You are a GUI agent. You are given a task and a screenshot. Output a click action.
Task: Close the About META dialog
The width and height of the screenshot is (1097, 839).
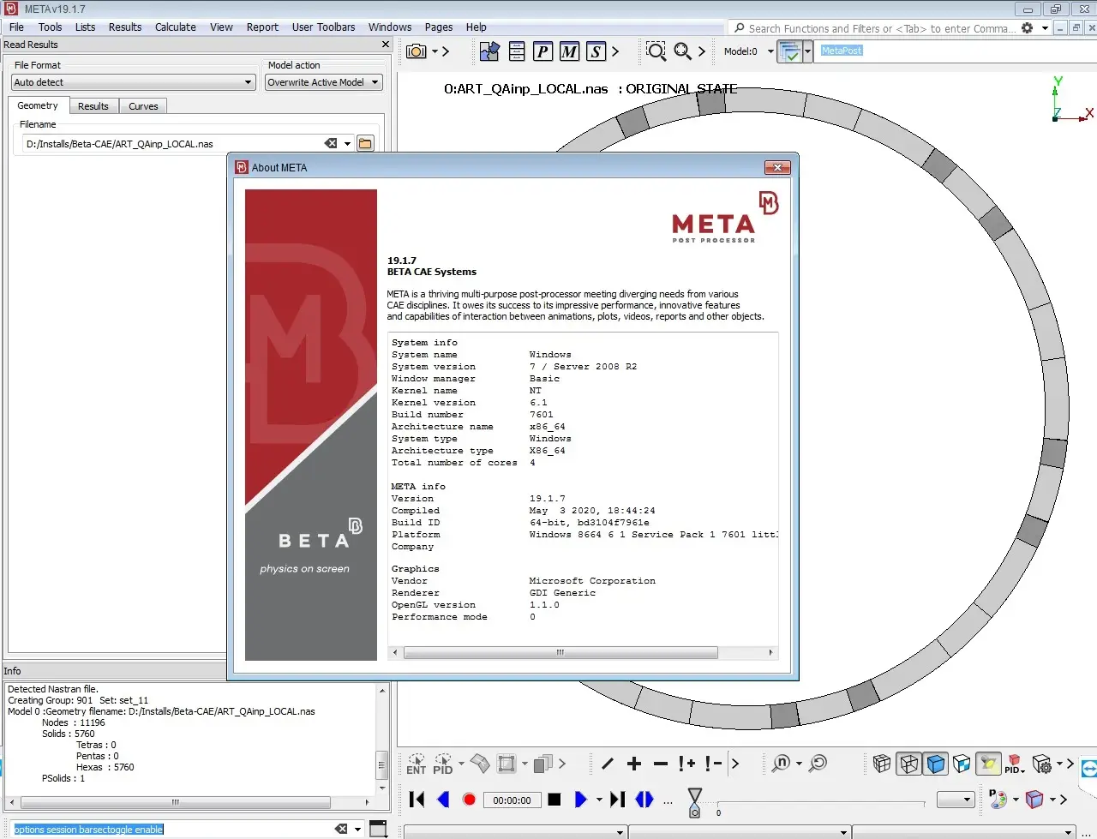(x=777, y=167)
